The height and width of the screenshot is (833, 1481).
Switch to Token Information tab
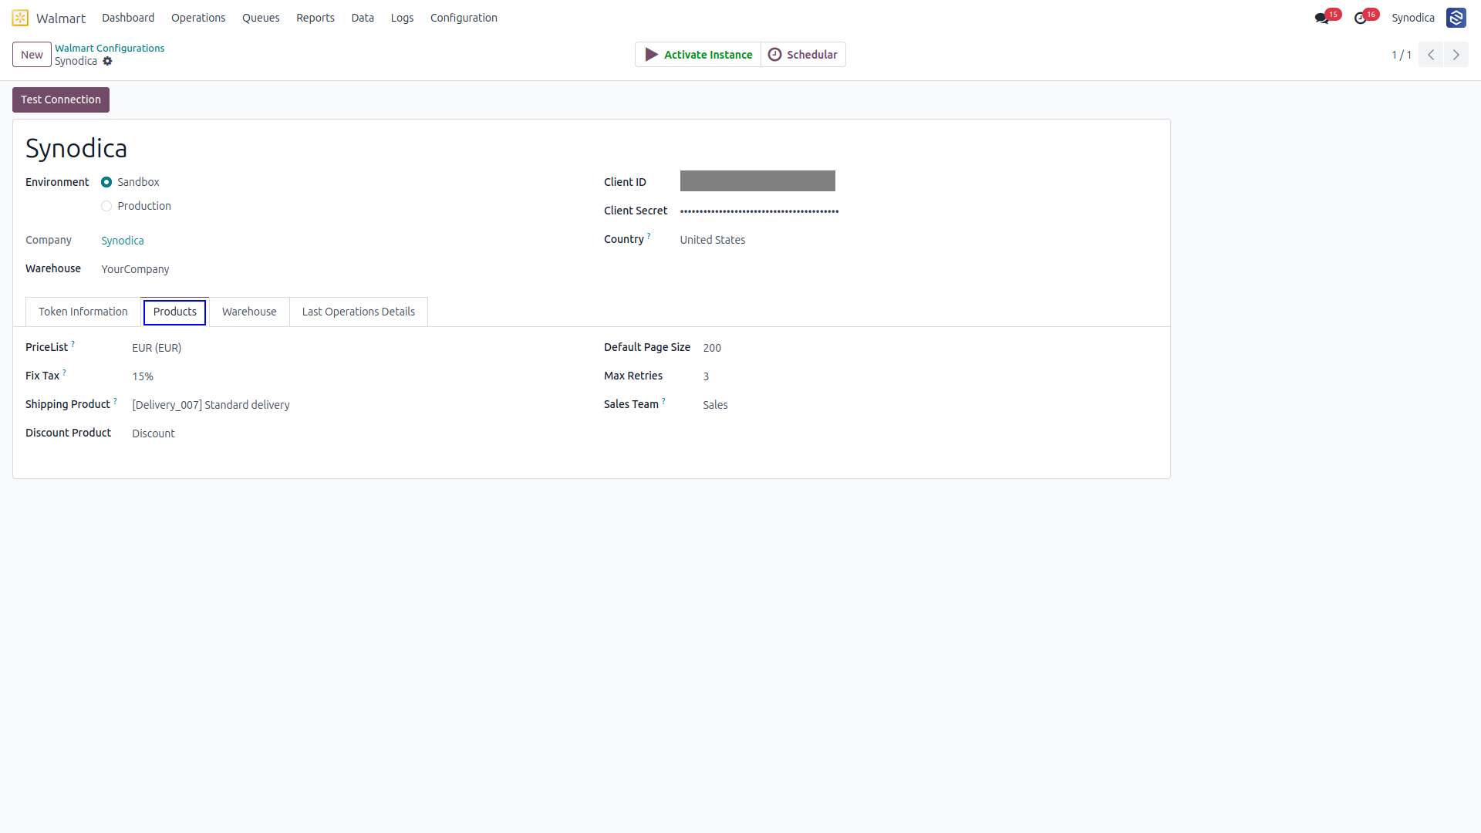coord(83,312)
